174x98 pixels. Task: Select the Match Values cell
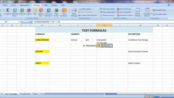[140, 63]
